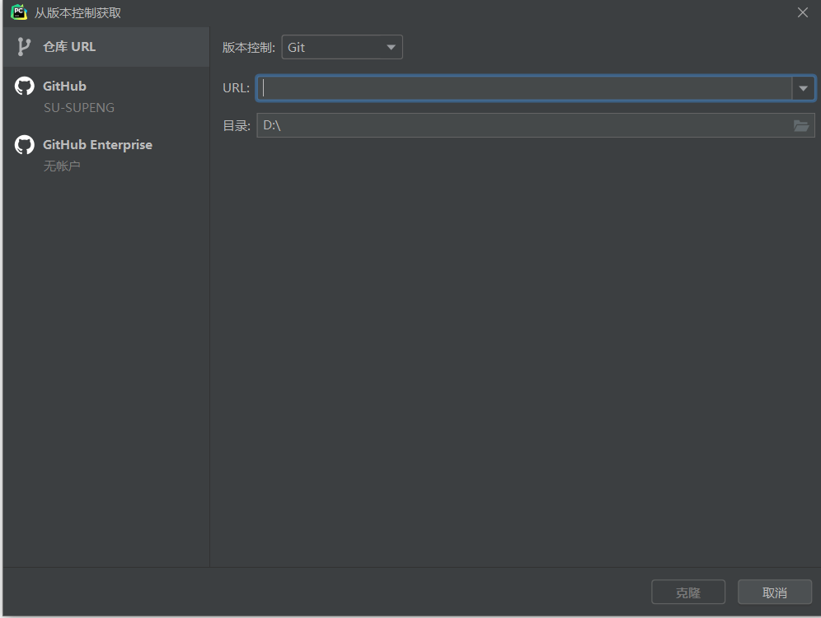Expand the URL history dropdown arrow

(x=803, y=88)
